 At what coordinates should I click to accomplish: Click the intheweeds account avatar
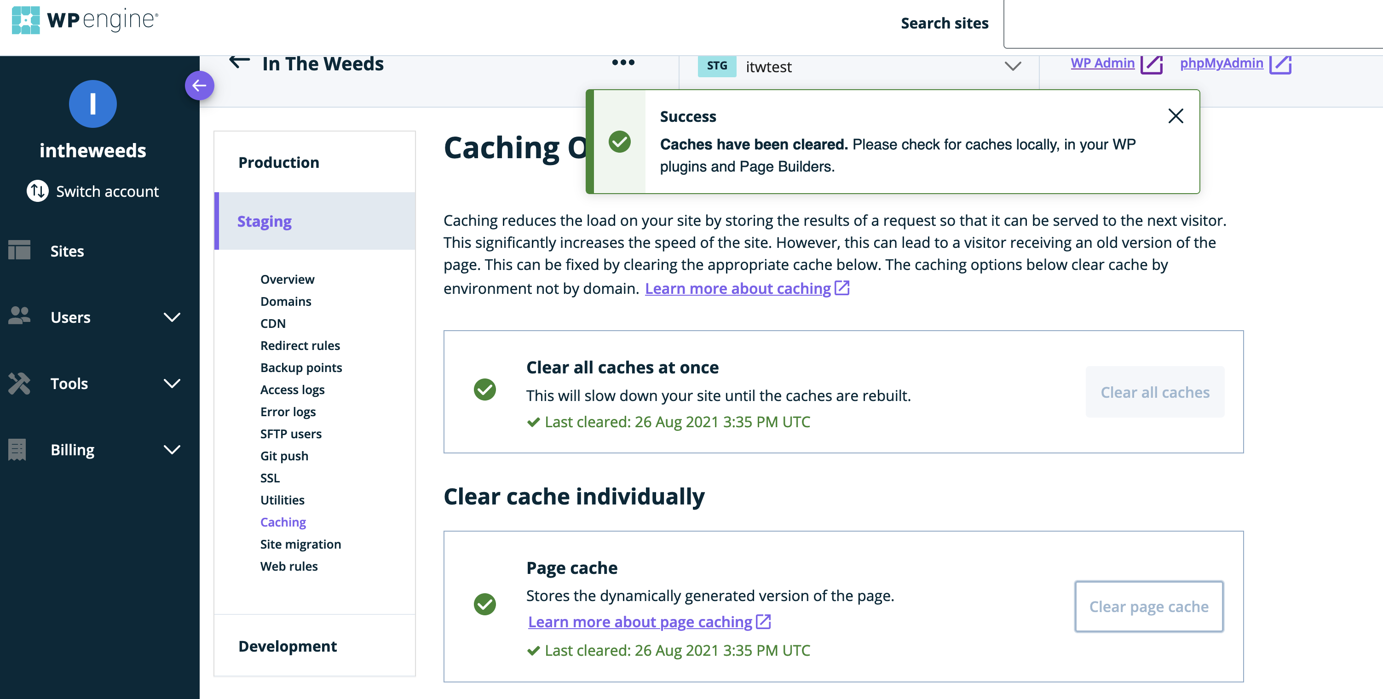tap(92, 104)
